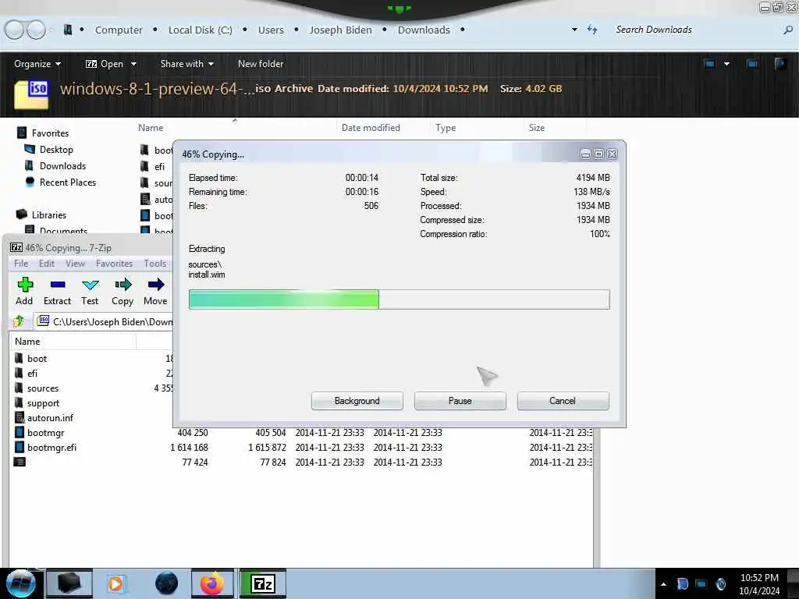Click the Explorer help icon
This screenshot has width=799, height=599.
(780, 64)
